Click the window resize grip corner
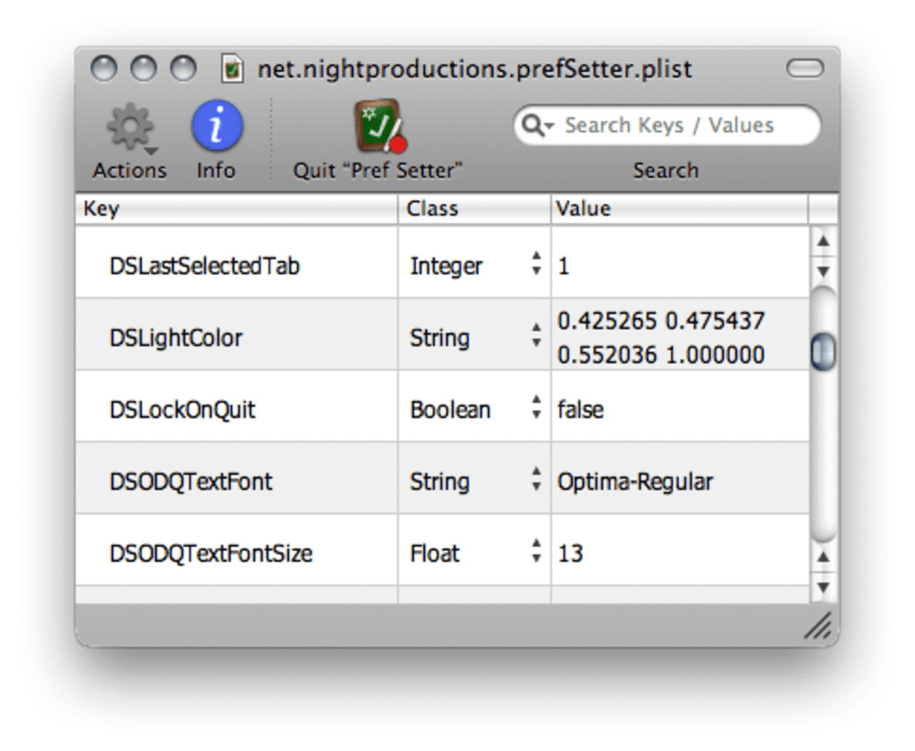This screenshot has width=915, height=751. 817,626
